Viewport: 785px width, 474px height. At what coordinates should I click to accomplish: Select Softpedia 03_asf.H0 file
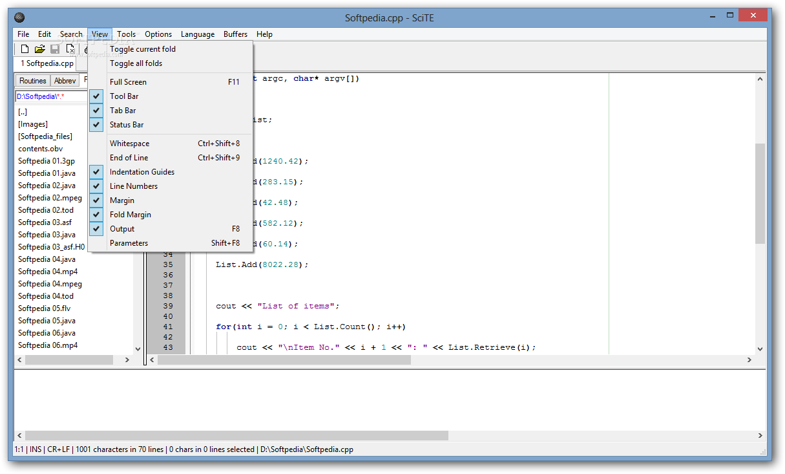point(51,247)
